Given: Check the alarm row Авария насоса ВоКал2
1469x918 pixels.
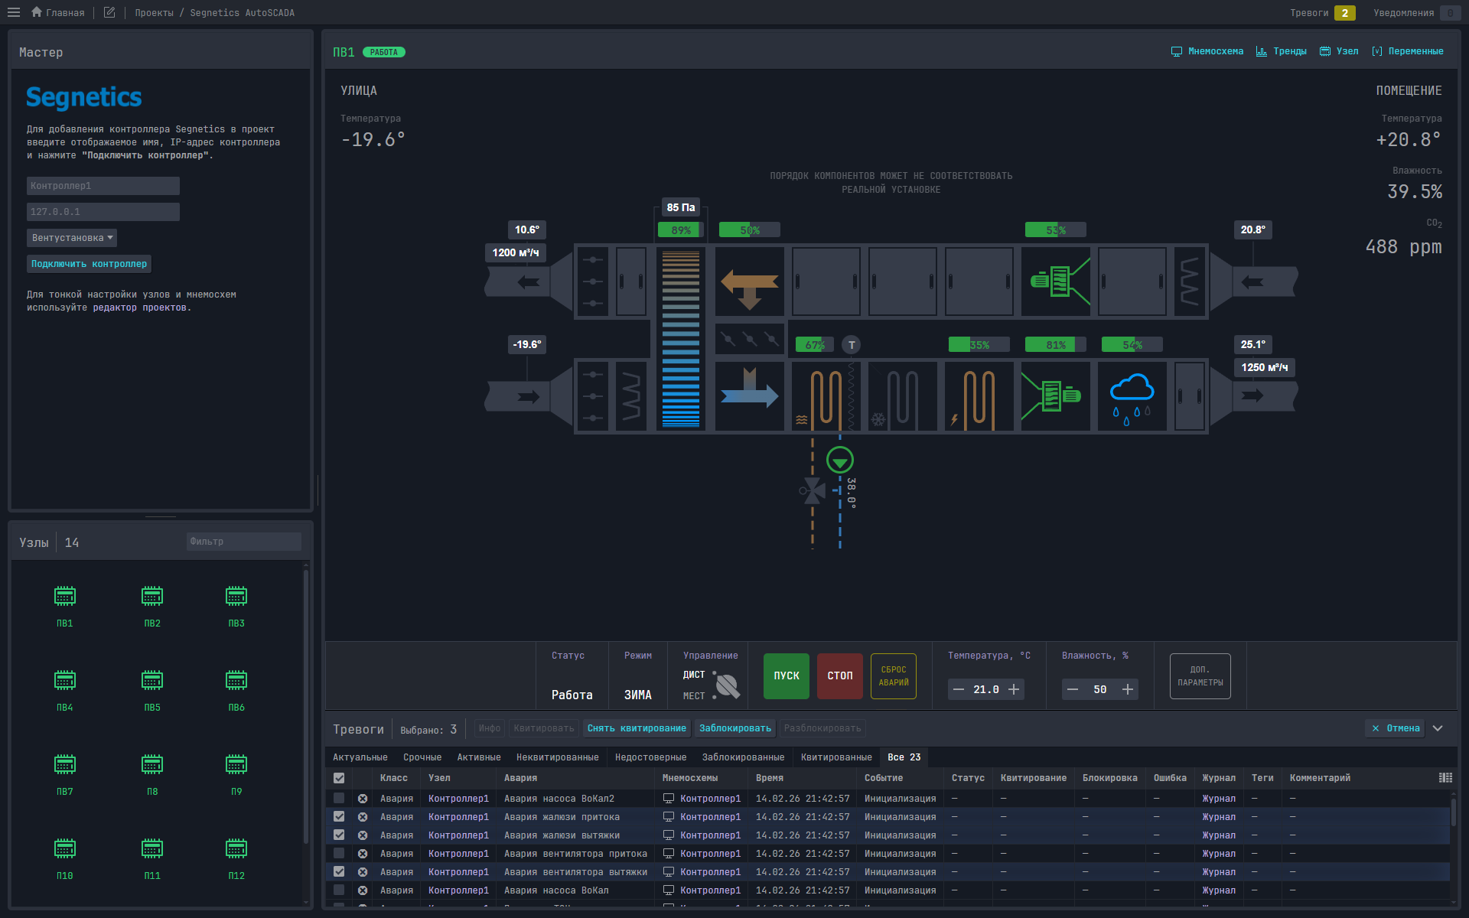Looking at the screenshot, I should pos(339,798).
